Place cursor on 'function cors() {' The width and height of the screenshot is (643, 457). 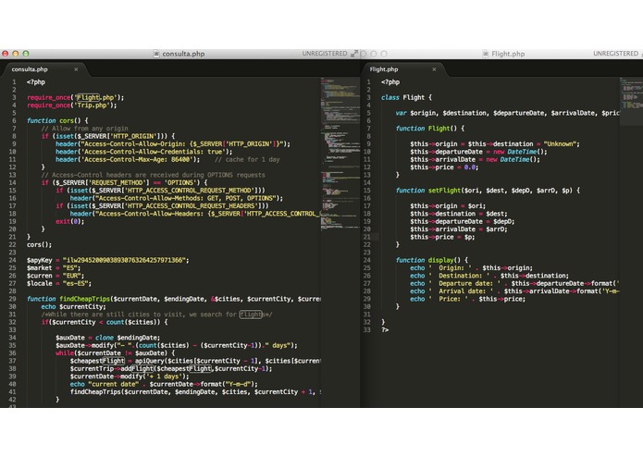tap(57, 120)
